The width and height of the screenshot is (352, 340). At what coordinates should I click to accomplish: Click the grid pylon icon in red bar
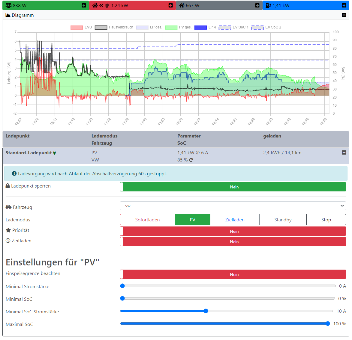point(107,6)
